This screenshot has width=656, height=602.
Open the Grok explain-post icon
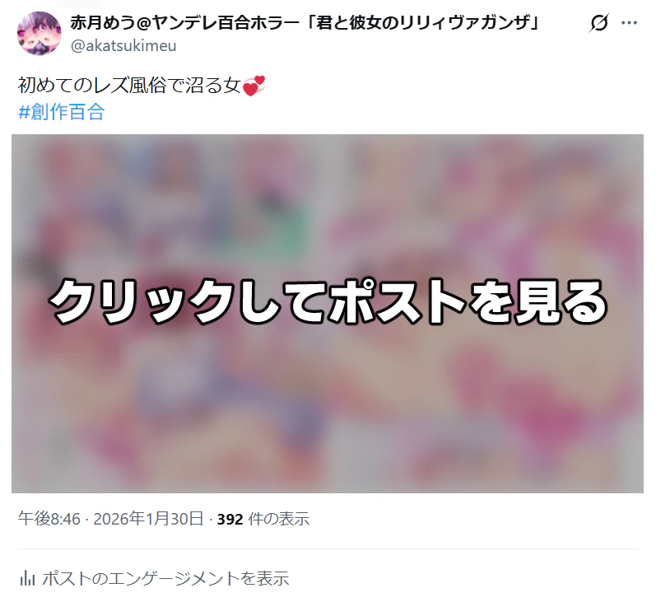pos(598,22)
